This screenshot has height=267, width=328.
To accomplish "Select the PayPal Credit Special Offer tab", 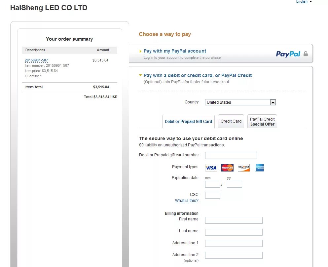I will coord(262,122).
